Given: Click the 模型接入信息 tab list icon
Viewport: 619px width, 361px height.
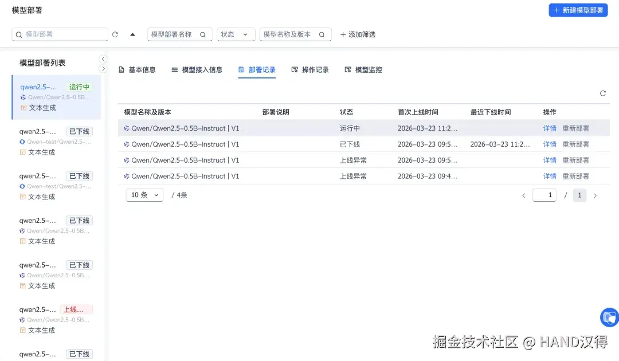Looking at the screenshot, I should [x=174, y=70].
